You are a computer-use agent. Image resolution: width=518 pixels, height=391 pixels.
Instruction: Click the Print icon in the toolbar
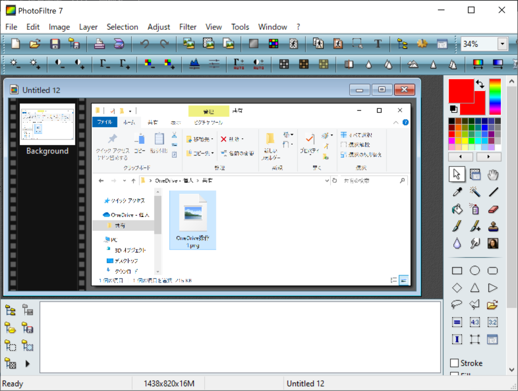click(99, 44)
